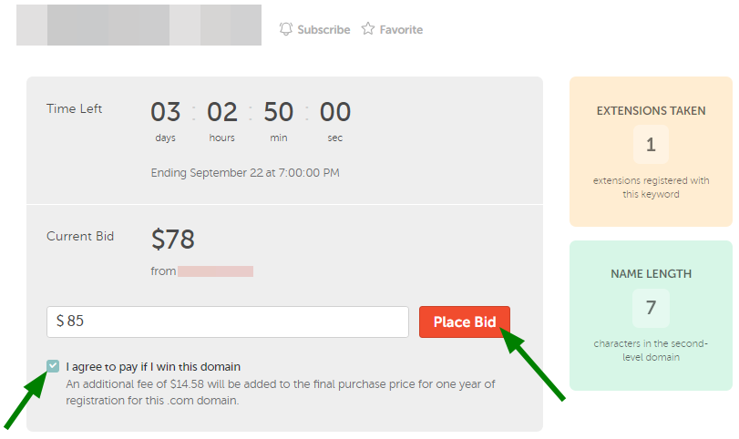The height and width of the screenshot is (439, 739).
Task: Click the blurred domain name header
Action: [139, 25]
